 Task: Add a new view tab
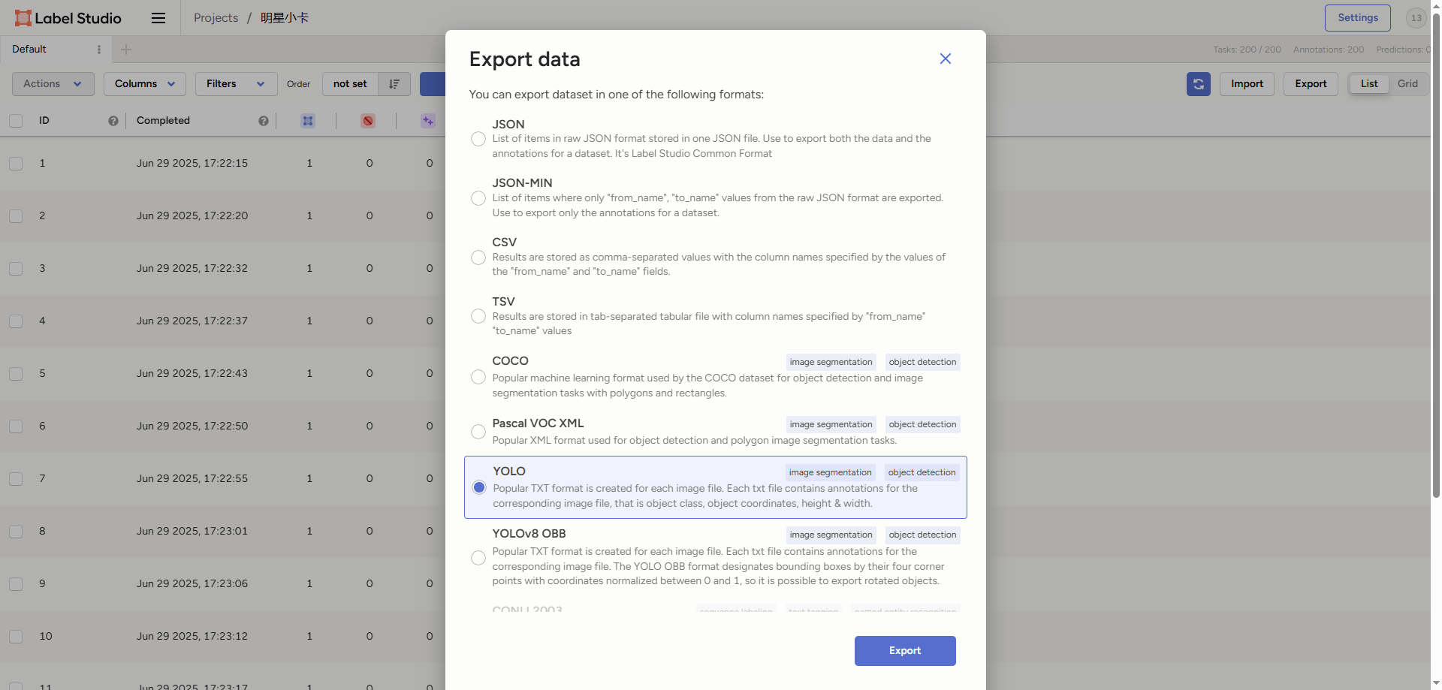(126, 50)
